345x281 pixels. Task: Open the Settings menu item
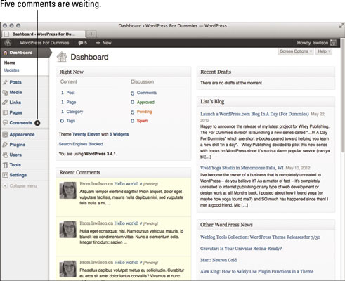[18, 175]
